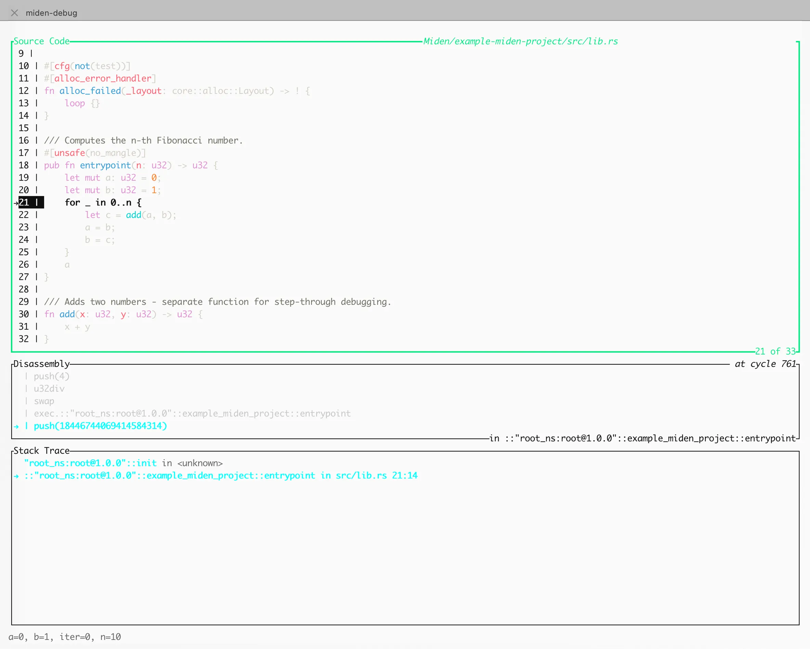Click 'let mut b: u32 = 1;' line
810x649 pixels.
(113, 190)
